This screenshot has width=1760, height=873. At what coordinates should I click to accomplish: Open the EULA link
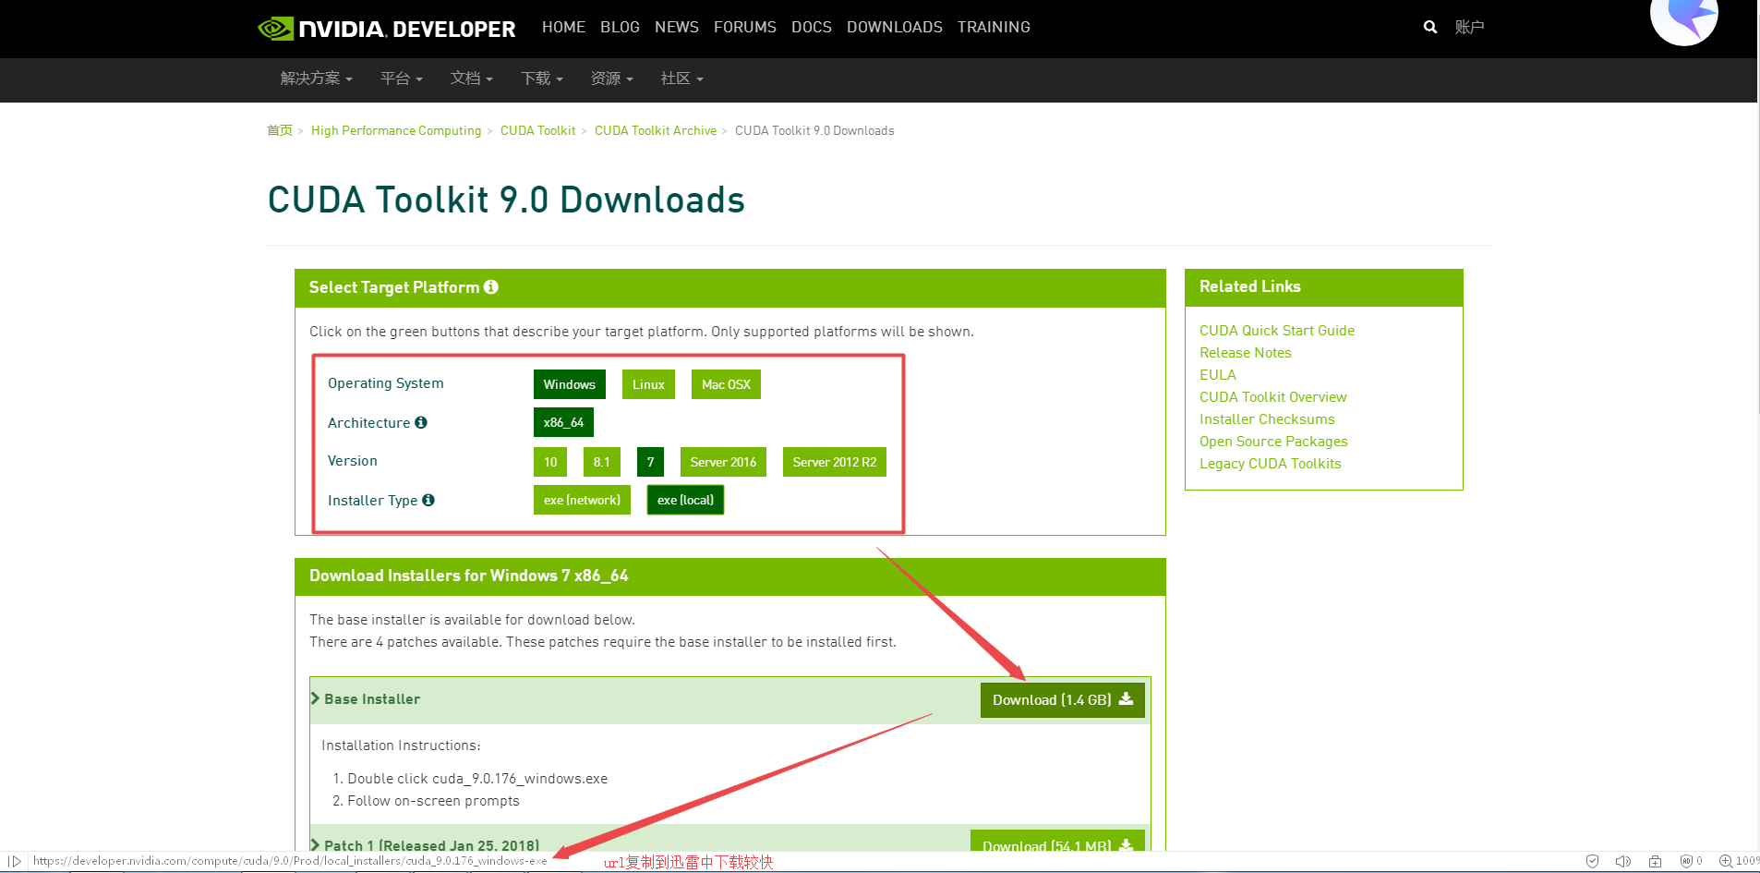click(x=1218, y=375)
